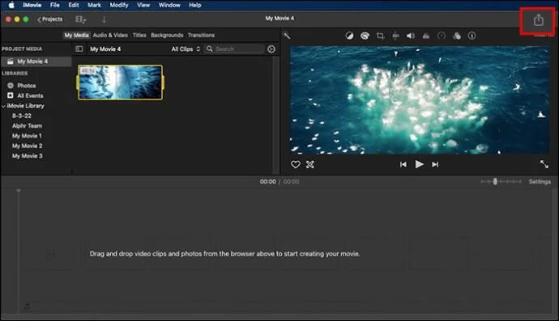Open the iMovie application menu
559x321 pixels.
tap(32, 5)
